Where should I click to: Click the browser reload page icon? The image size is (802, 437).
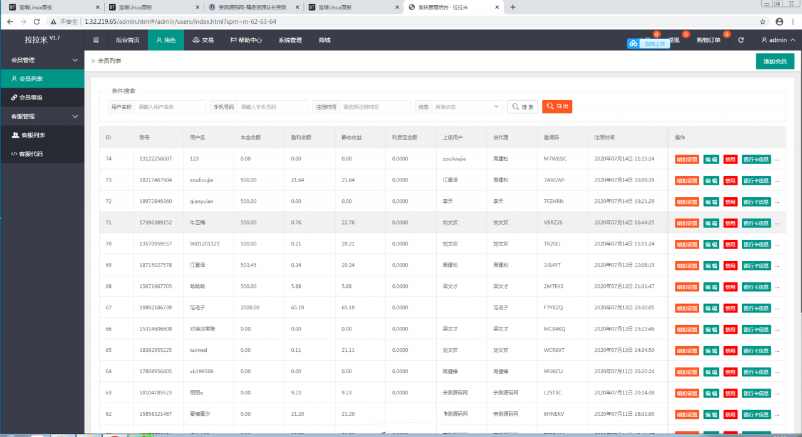tap(38, 21)
